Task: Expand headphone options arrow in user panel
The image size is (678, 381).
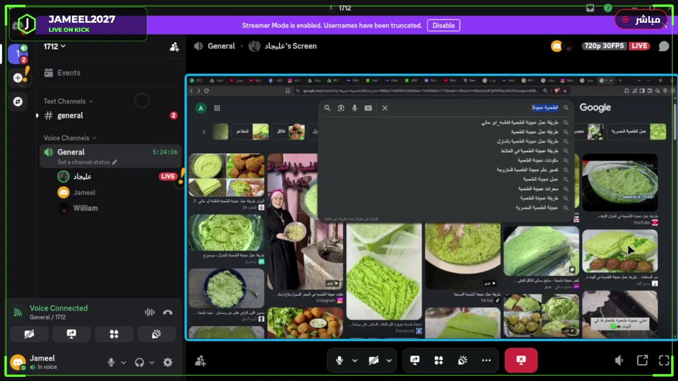Action: coord(151,362)
